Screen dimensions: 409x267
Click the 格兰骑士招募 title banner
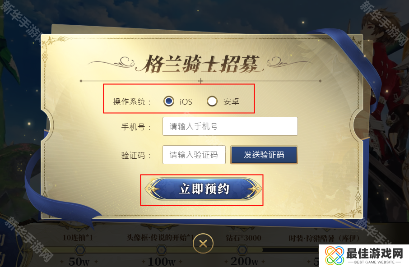200,64
